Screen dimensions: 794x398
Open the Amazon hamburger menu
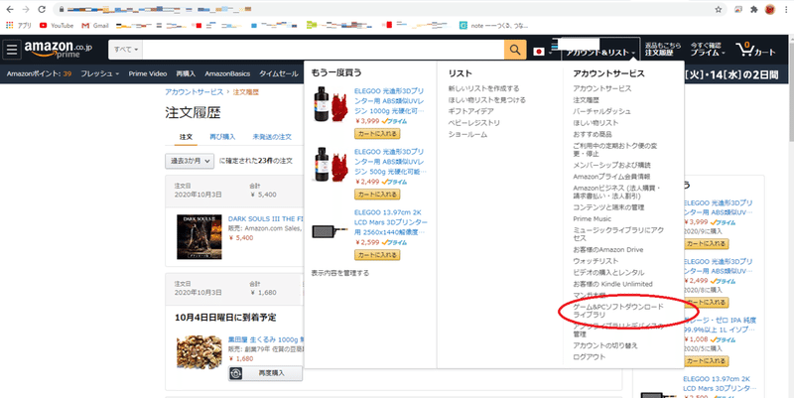tap(12, 49)
